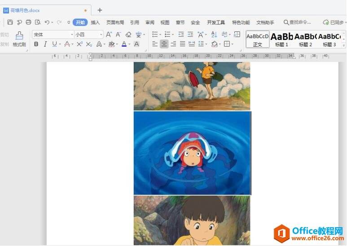The width and height of the screenshot is (347, 246).
Task: Expand the underline style dropdown arrow
Action: (x=60, y=44)
